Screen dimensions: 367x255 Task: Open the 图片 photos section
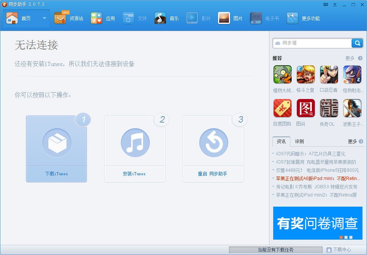pyautogui.click(x=230, y=18)
